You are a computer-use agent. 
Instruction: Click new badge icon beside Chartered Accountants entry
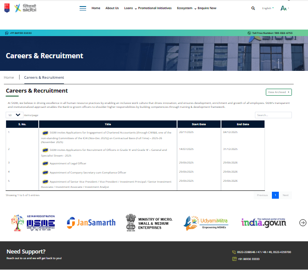[x=45, y=133]
